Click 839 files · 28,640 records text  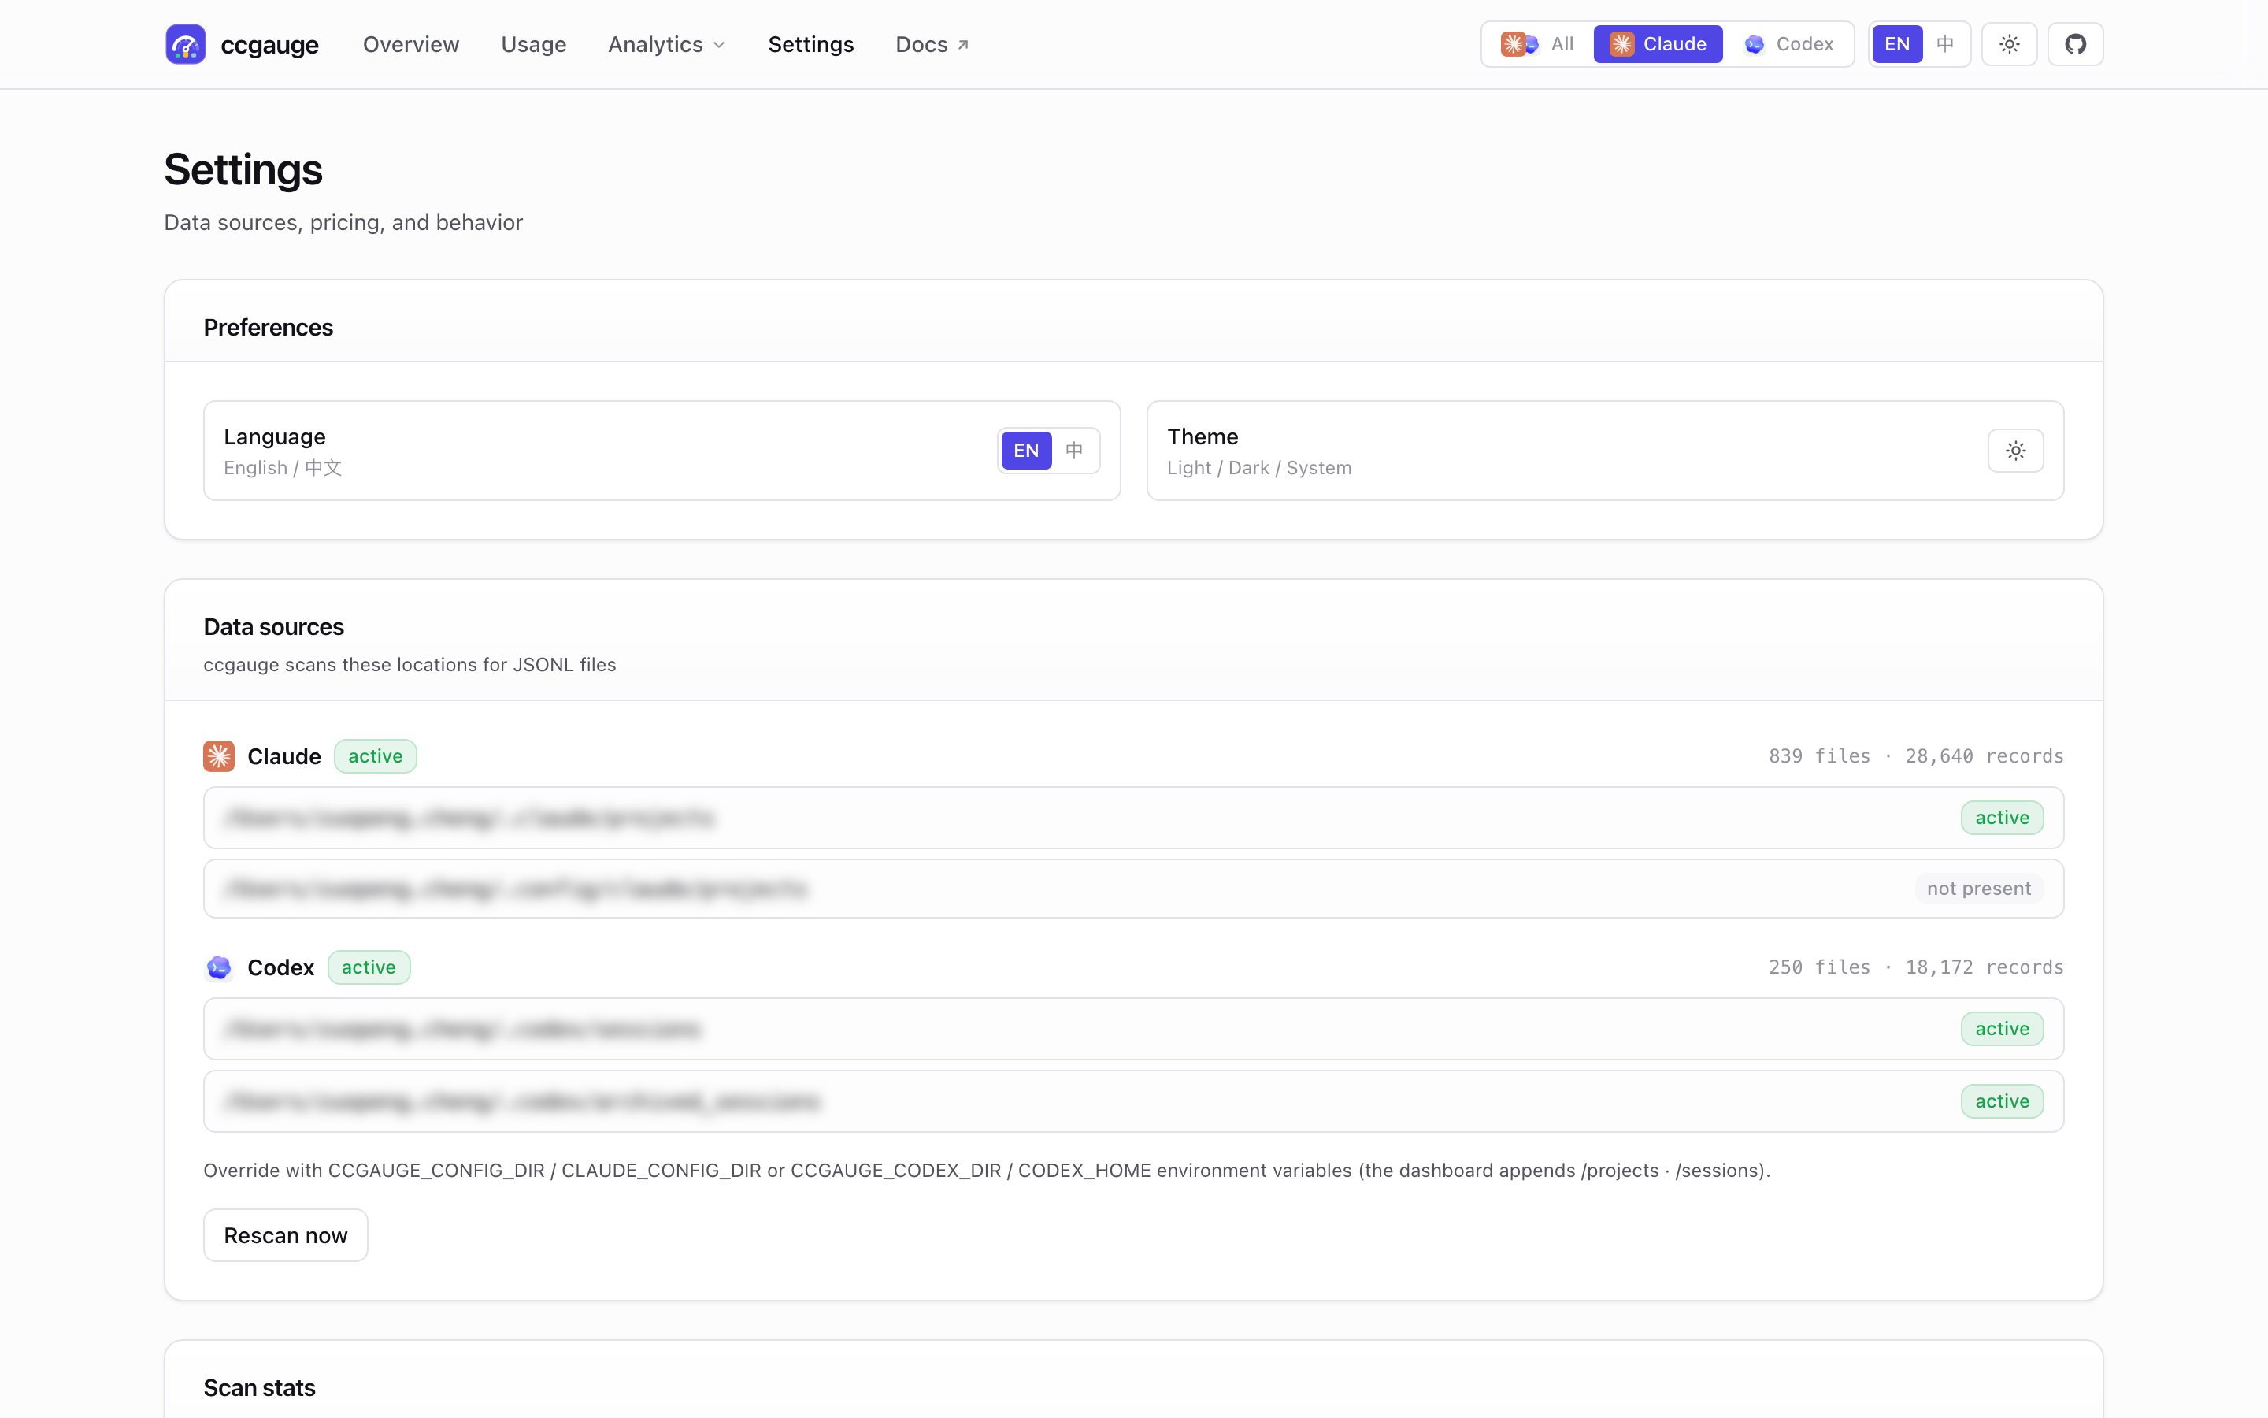[x=1916, y=756]
